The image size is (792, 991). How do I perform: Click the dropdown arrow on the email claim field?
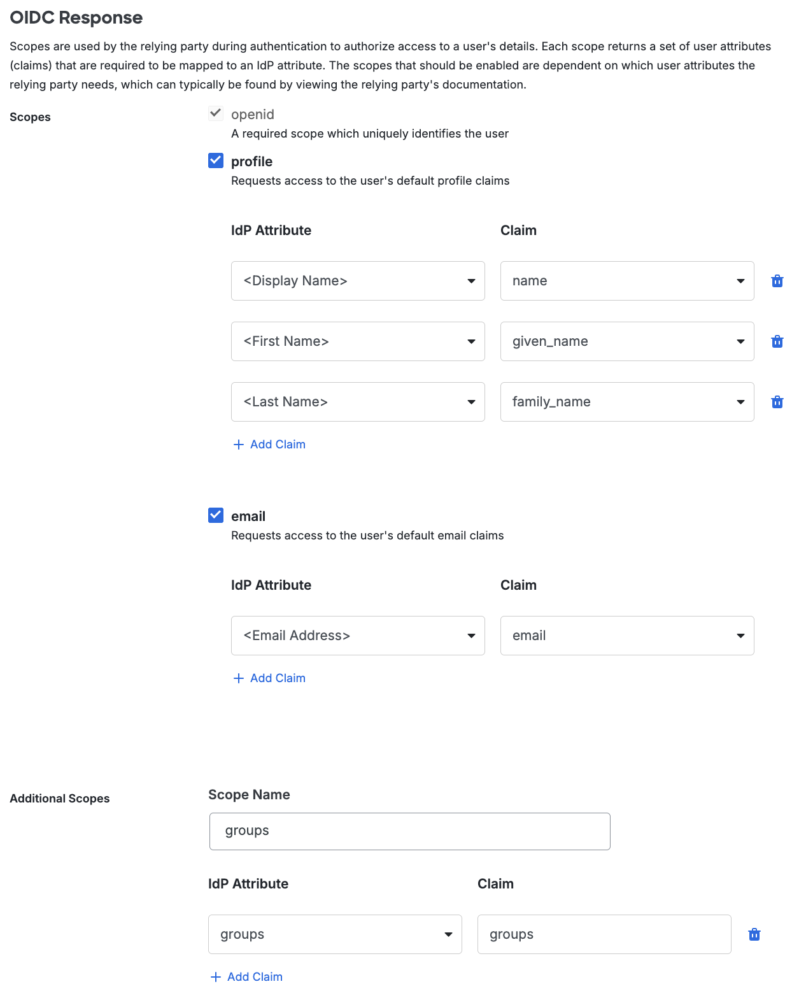[x=740, y=635]
